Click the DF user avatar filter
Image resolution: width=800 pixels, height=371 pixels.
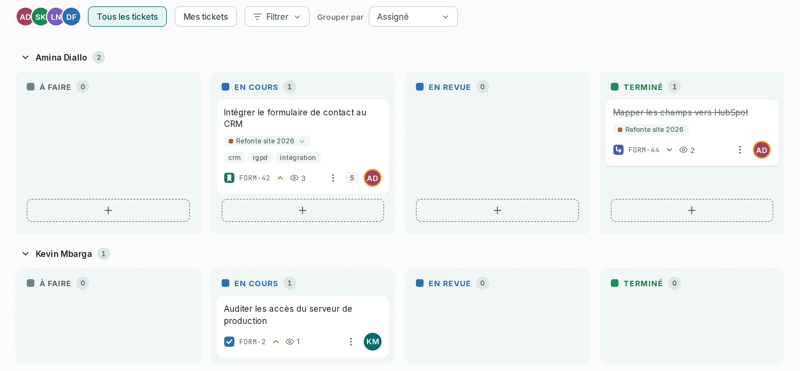(x=71, y=17)
